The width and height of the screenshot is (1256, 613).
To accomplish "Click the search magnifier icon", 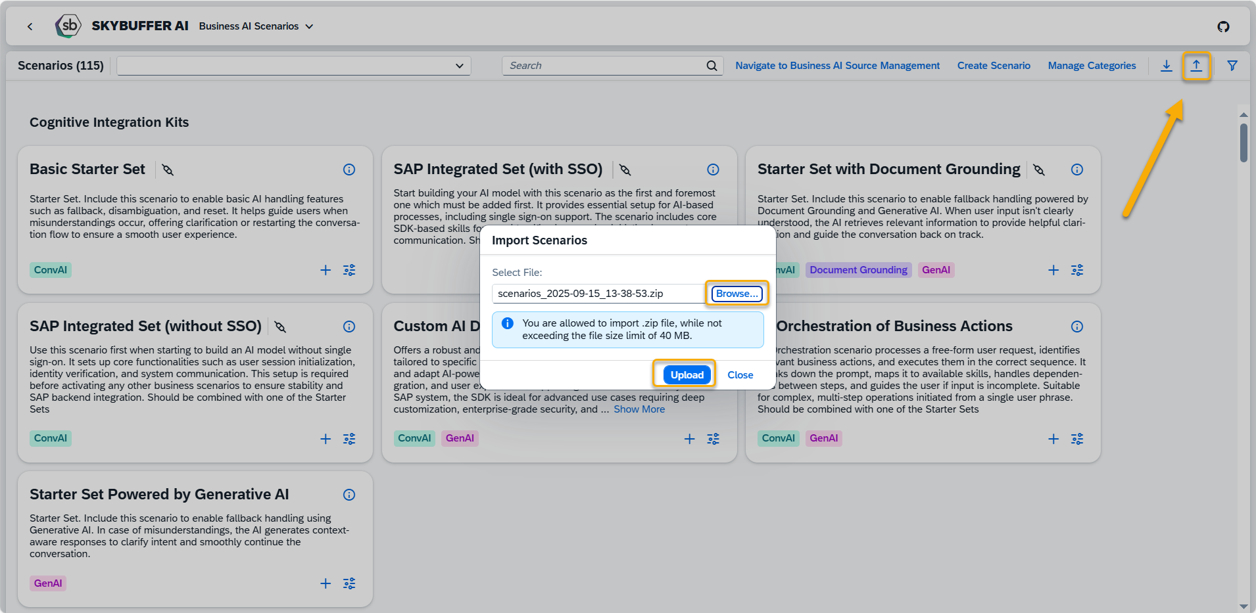I will (712, 66).
